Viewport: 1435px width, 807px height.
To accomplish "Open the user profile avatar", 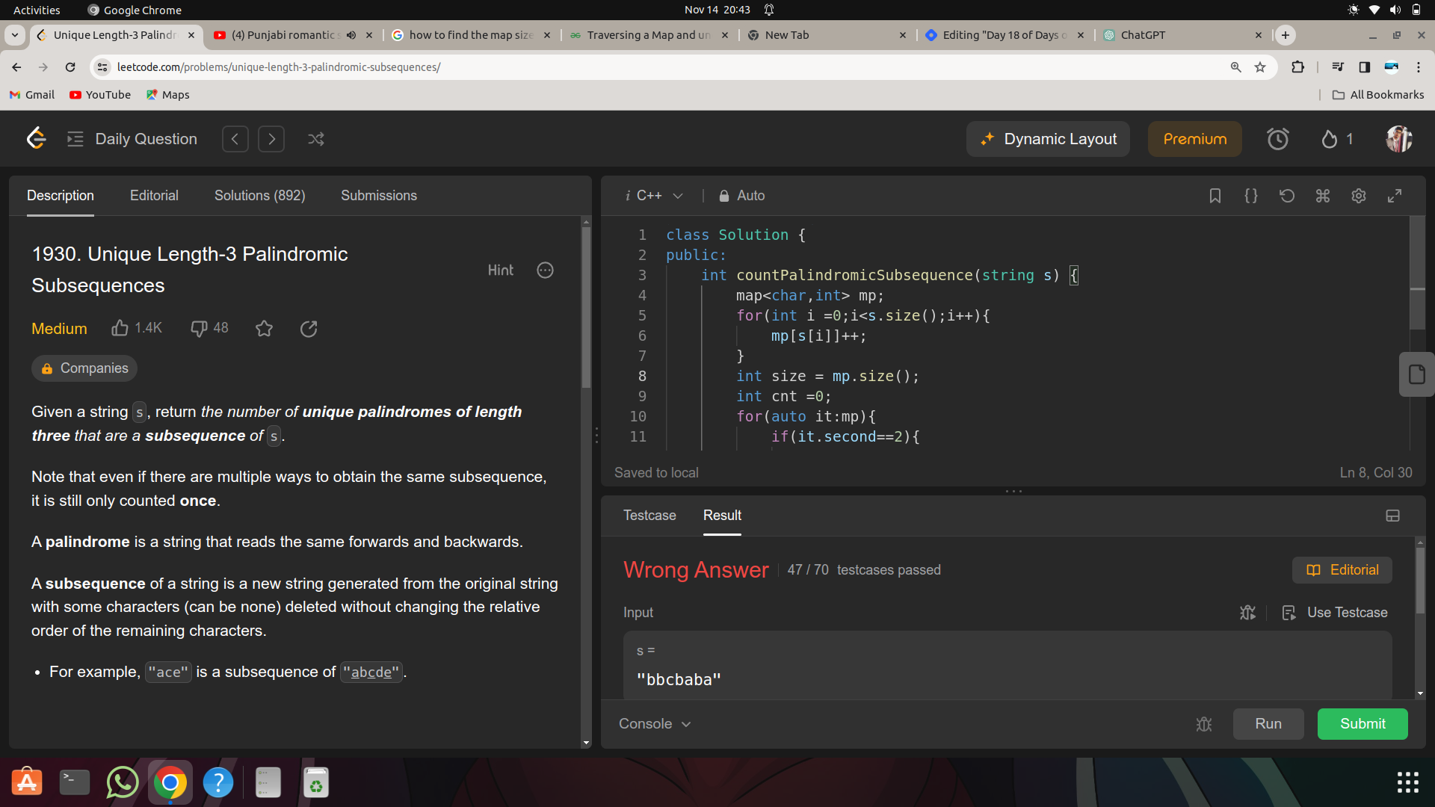I will coord(1398,139).
